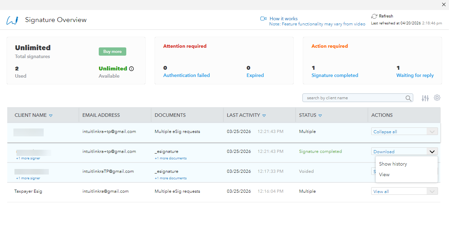The height and width of the screenshot is (225, 449).
Task: Click the Refresh circular arrows icon
Action: tap(374, 16)
